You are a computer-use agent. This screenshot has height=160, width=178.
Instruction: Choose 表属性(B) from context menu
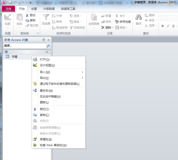(x=59, y=139)
